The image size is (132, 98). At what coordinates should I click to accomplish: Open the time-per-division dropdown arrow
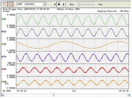click(x=44, y=4)
